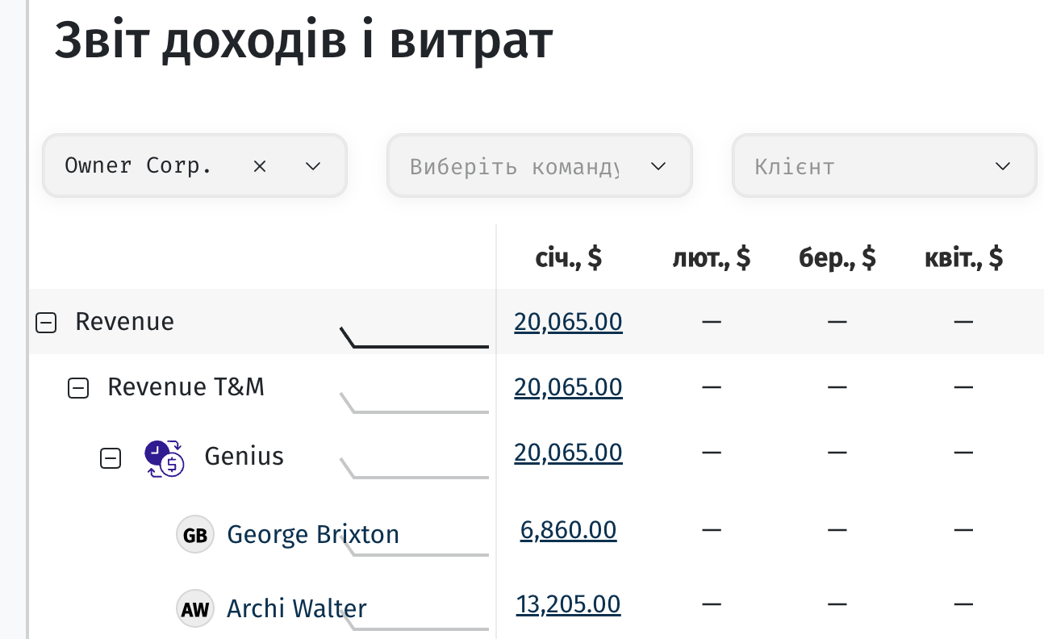The image size is (1044, 639).
Task: Click the GB avatar icon
Action: (195, 535)
